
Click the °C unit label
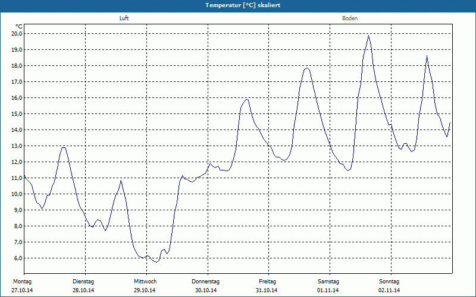click(19, 27)
